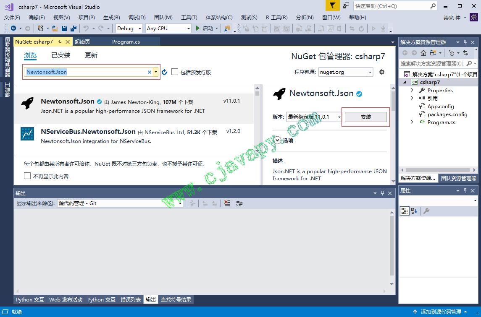Click sync with active document icon in Solution Explorer
Screen dimensions: 481x317
465,53
